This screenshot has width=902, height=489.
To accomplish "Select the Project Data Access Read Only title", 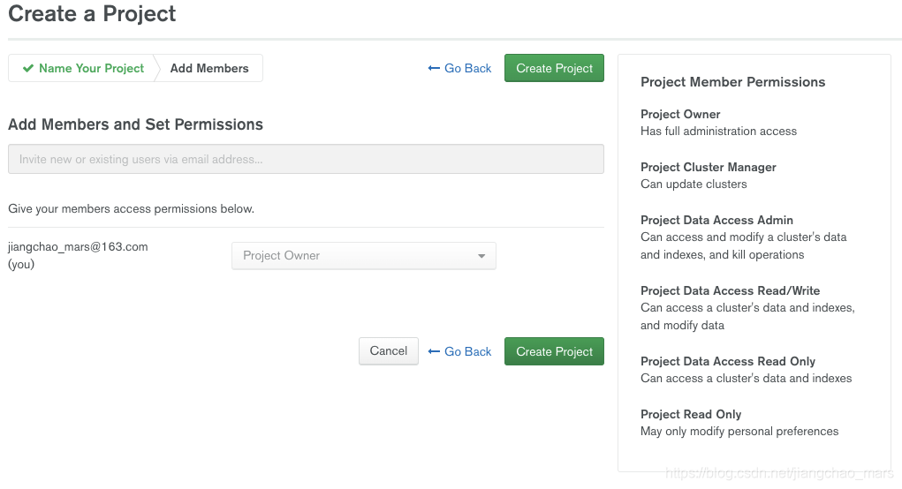I will [727, 361].
